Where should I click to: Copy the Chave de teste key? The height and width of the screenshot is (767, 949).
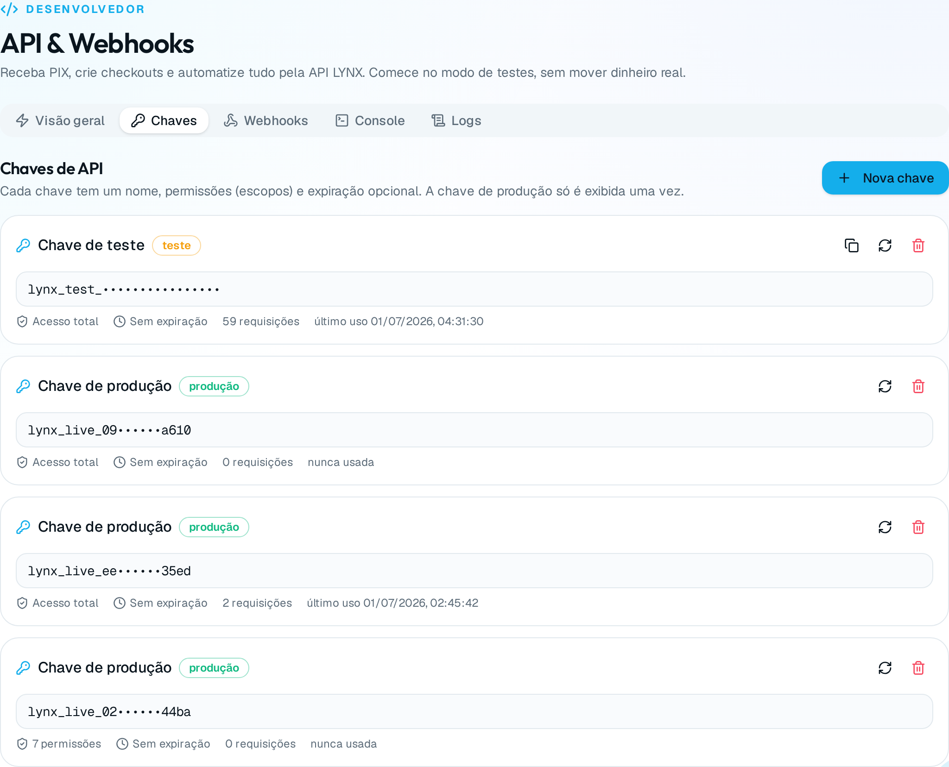point(851,245)
